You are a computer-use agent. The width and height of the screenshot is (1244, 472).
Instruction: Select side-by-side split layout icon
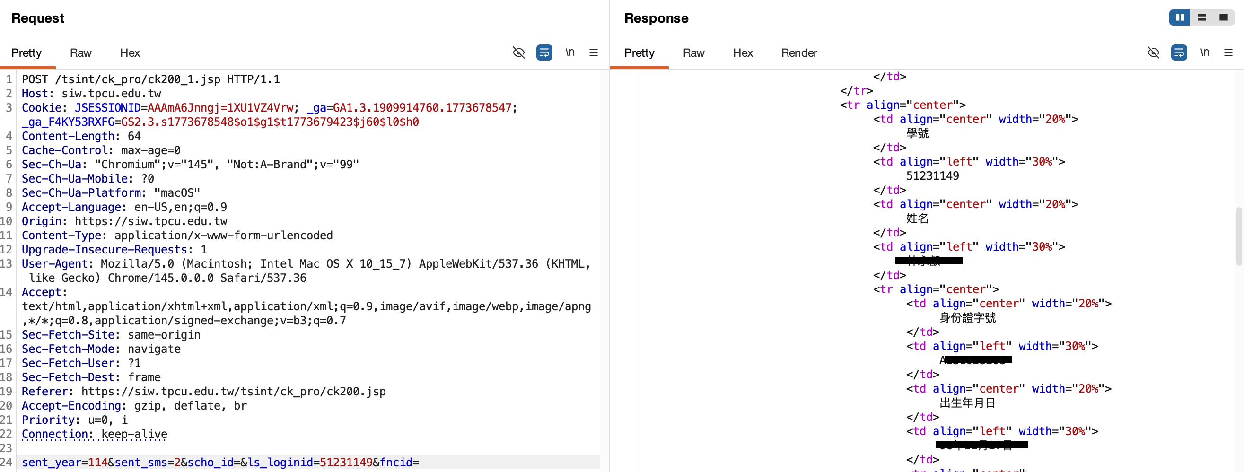click(1180, 17)
